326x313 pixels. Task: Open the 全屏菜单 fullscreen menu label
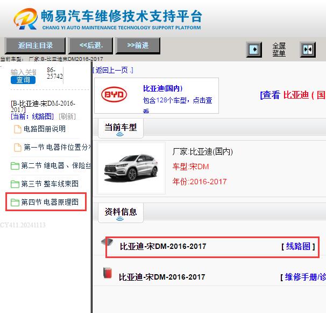point(279,50)
